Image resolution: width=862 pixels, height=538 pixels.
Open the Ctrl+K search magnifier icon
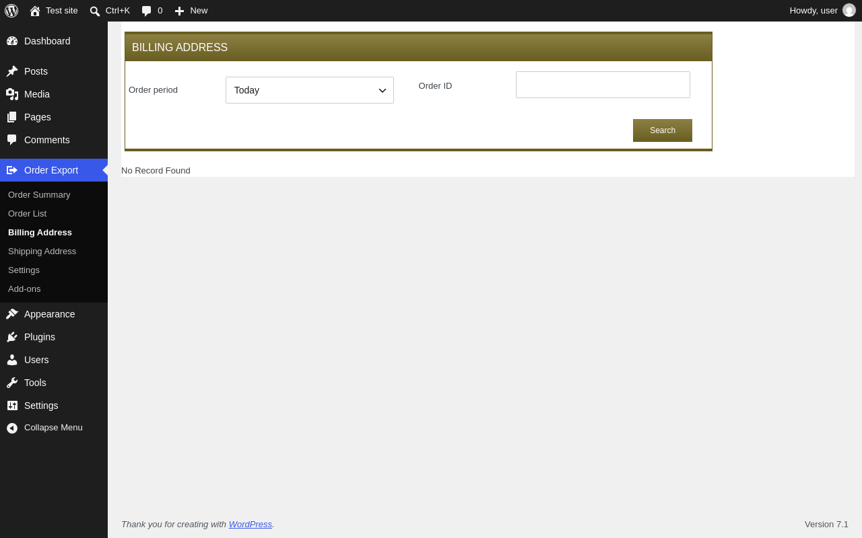(x=95, y=11)
